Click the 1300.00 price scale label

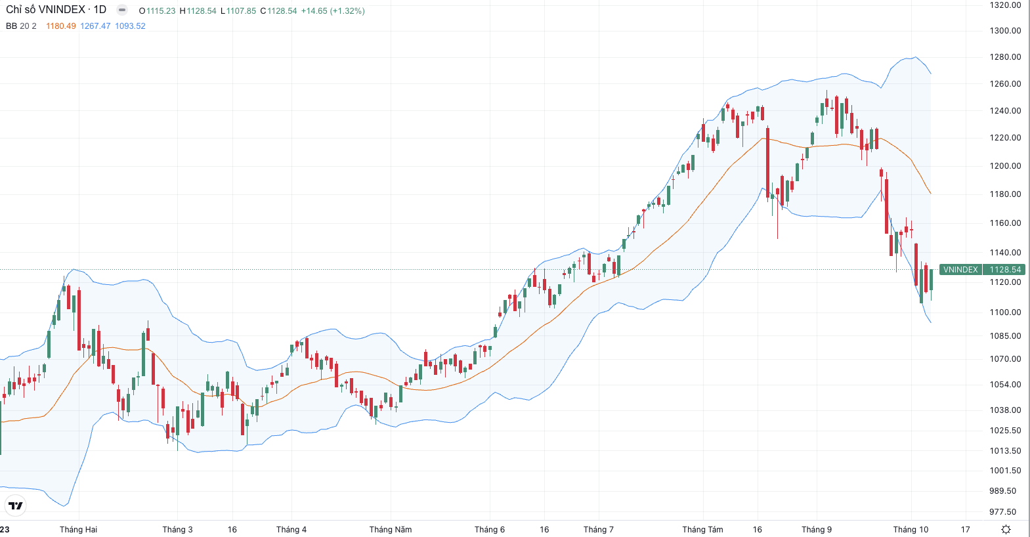pyautogui.click(x=1005, y=31)
